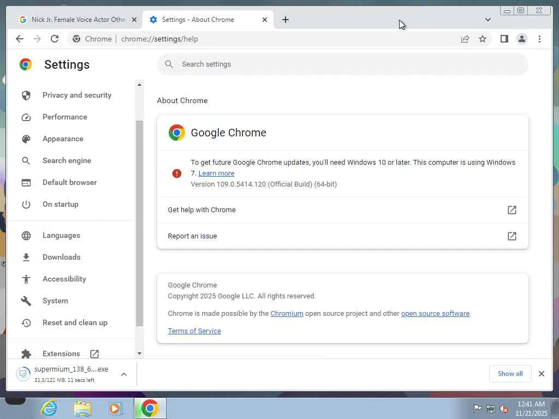Open Extensions from the sidebar
559x419 pixels.
pyautogui.click(x=61, y=354)
